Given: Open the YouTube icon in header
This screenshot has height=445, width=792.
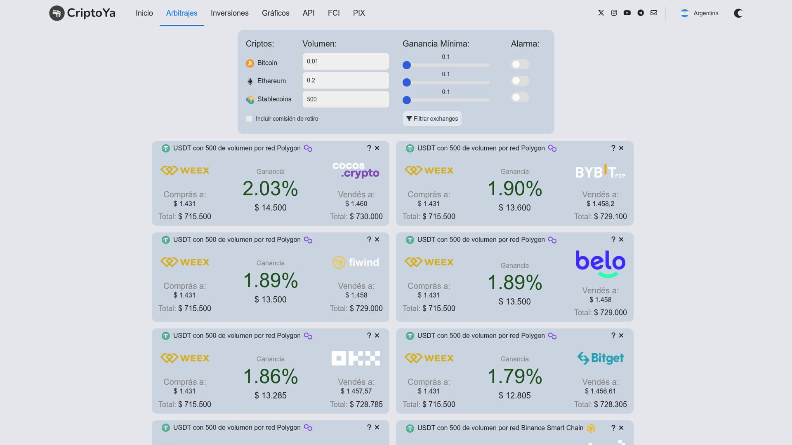Looking at the screenshot, I should 627,13.
